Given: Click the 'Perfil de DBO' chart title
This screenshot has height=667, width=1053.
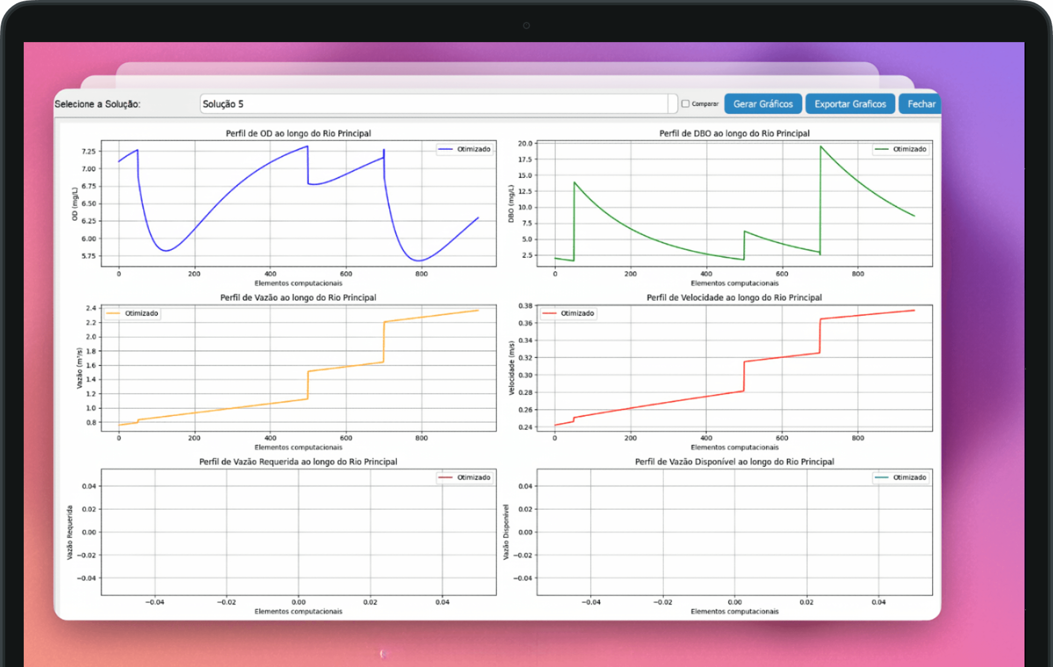Looking at the screenshot, I should click(x=734, y=133).
